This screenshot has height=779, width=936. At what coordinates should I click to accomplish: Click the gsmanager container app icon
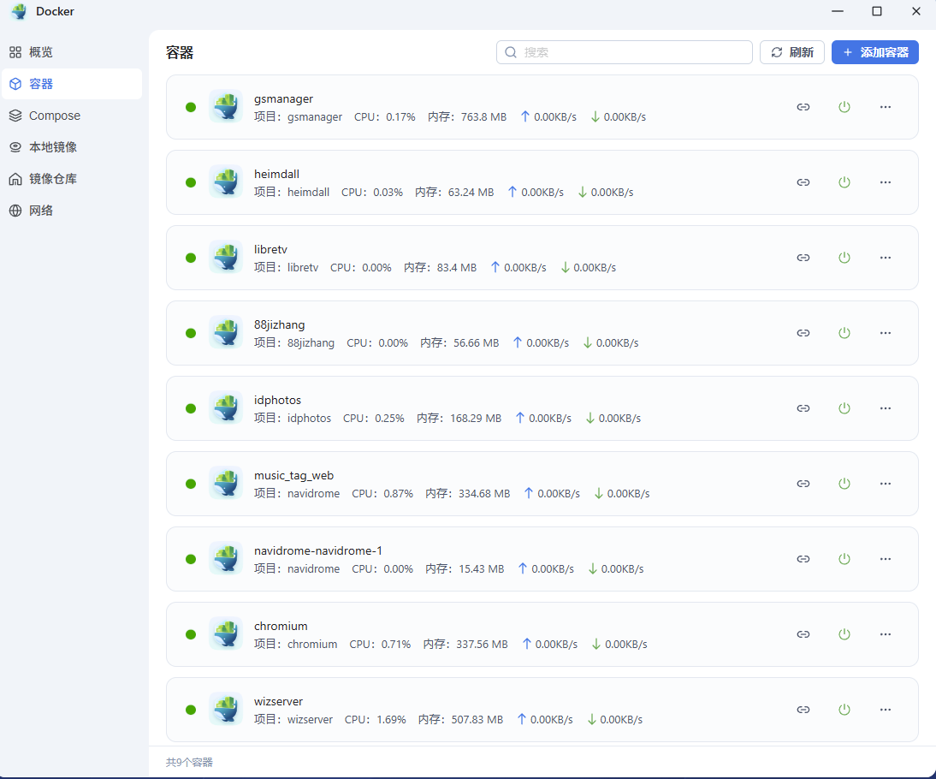226,106
